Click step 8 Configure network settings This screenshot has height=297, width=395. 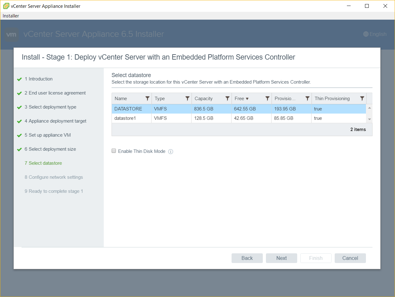click(54, 177)
